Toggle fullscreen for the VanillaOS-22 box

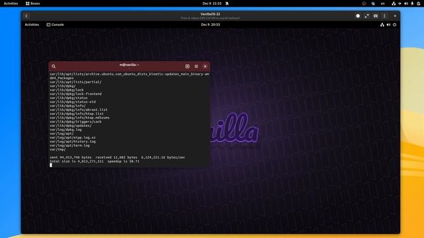pyautogui.click(x=366, y=16)
